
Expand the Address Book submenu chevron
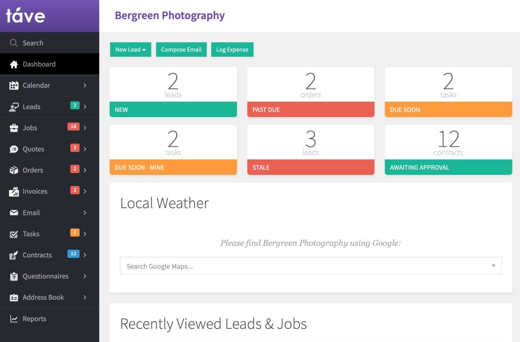[x=85, y=297]
